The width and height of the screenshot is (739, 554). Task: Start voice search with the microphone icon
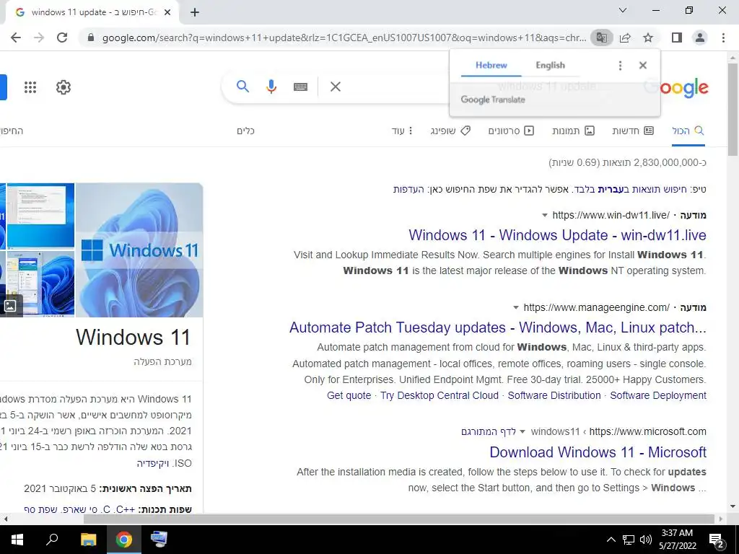(271, 87)
